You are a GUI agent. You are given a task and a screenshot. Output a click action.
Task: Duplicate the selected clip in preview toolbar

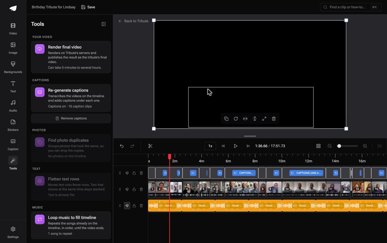[226, 119]
